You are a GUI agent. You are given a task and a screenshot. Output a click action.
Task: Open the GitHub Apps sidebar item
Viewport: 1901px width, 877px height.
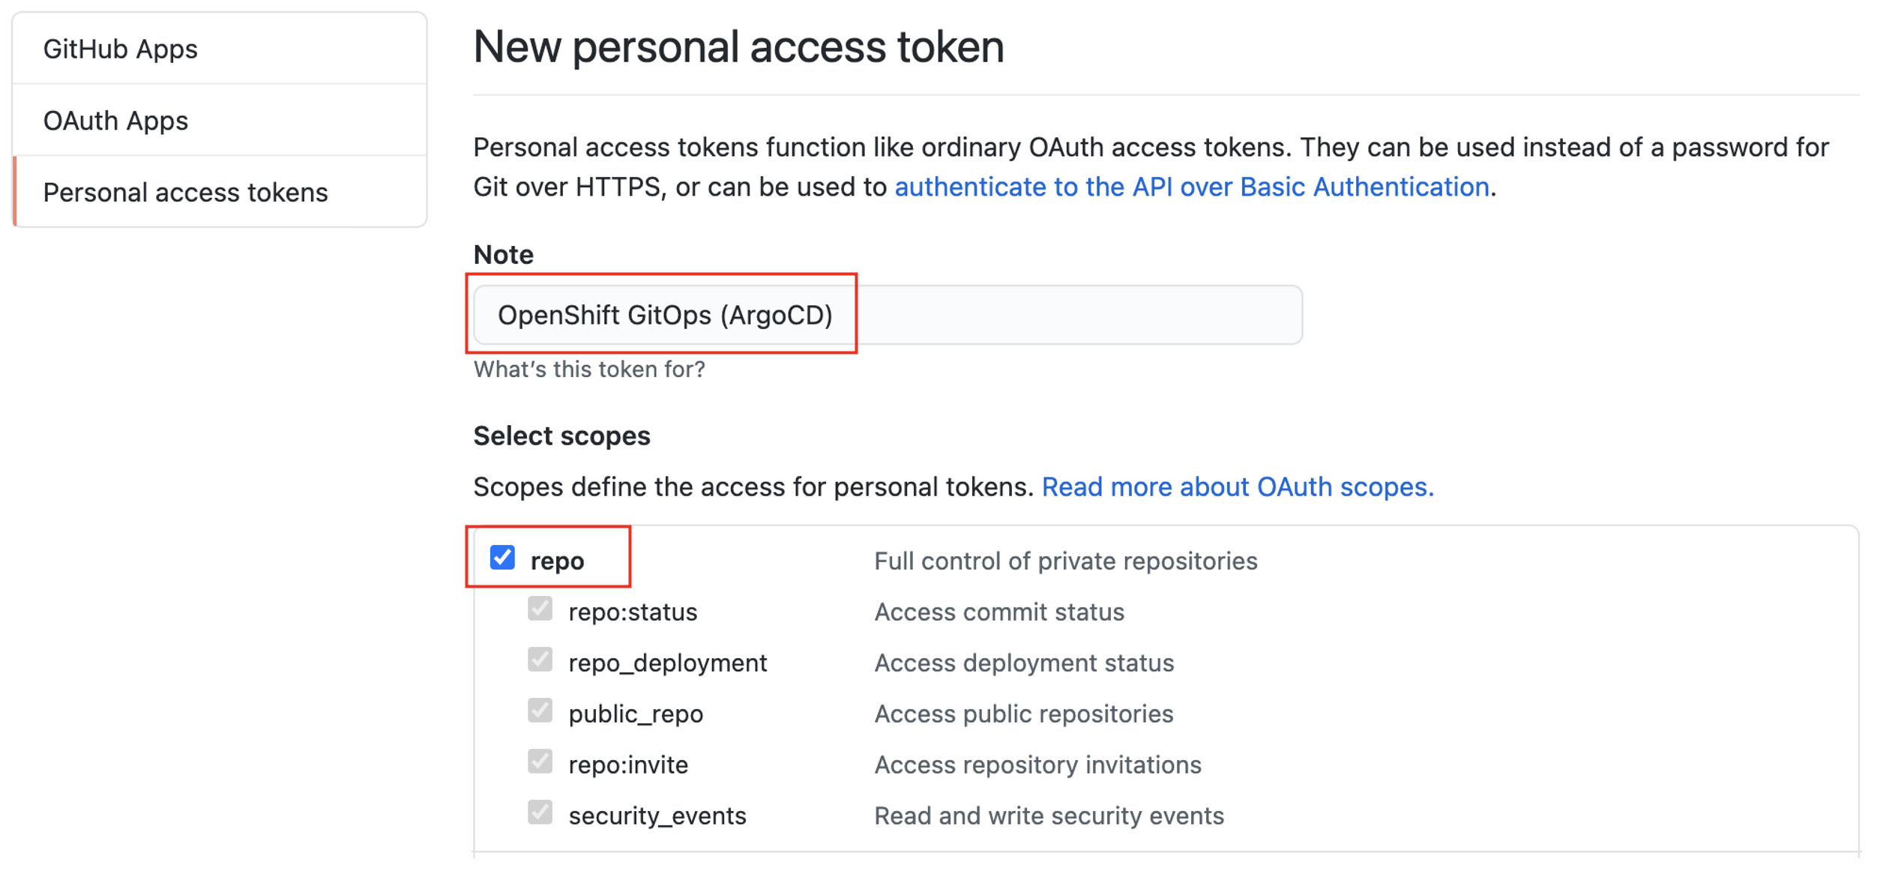[120, 49]
